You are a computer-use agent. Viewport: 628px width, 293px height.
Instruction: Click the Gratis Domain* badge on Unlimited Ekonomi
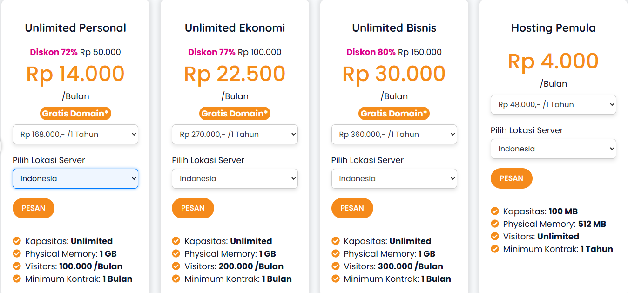[x=235, y=113]
